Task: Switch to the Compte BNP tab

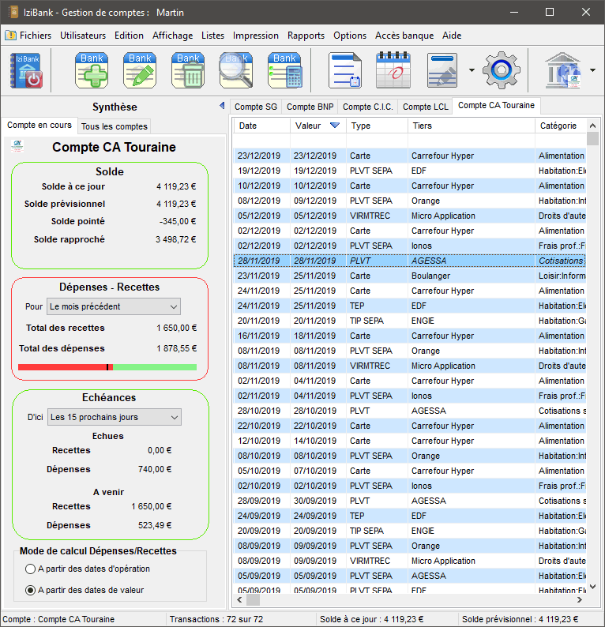Action: (310, 107)
